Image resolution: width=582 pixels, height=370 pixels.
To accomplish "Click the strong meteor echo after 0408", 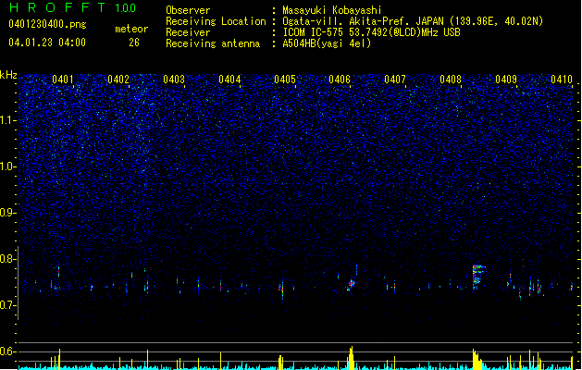I will pos(478,277).
